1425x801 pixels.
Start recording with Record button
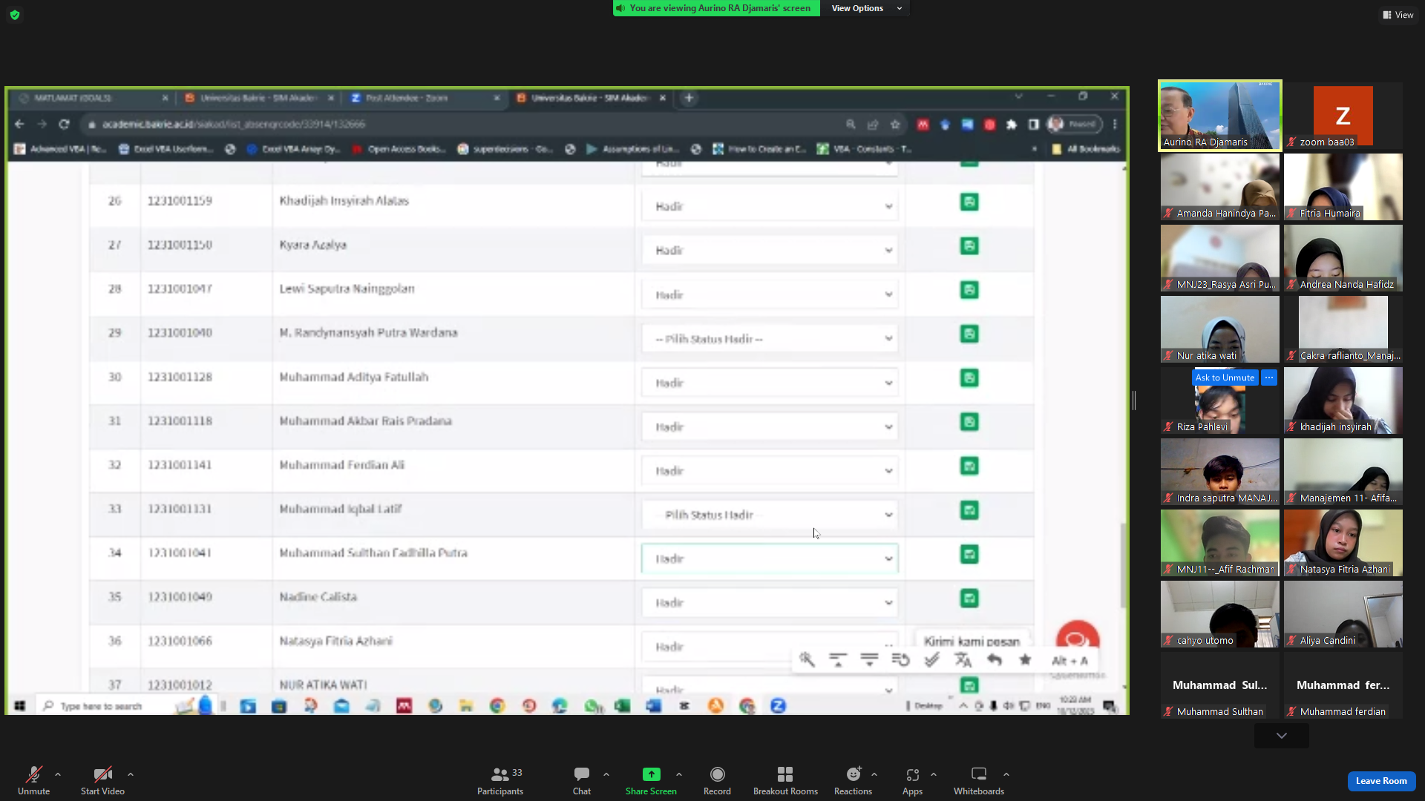click(717, 780)
